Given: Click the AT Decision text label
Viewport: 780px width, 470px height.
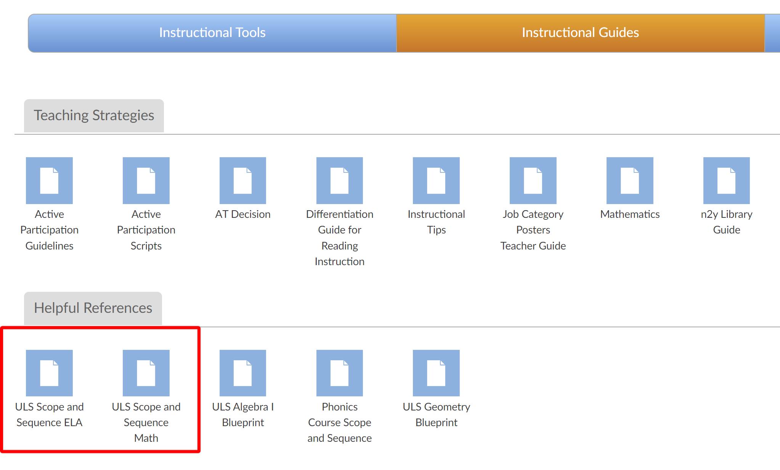Looking at the screenshot, I should [243, 214].
